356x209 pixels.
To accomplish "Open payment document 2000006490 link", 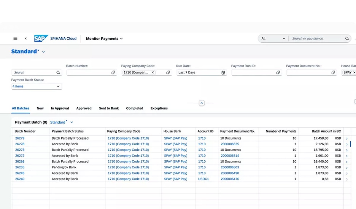I will [x=230, y=173].
